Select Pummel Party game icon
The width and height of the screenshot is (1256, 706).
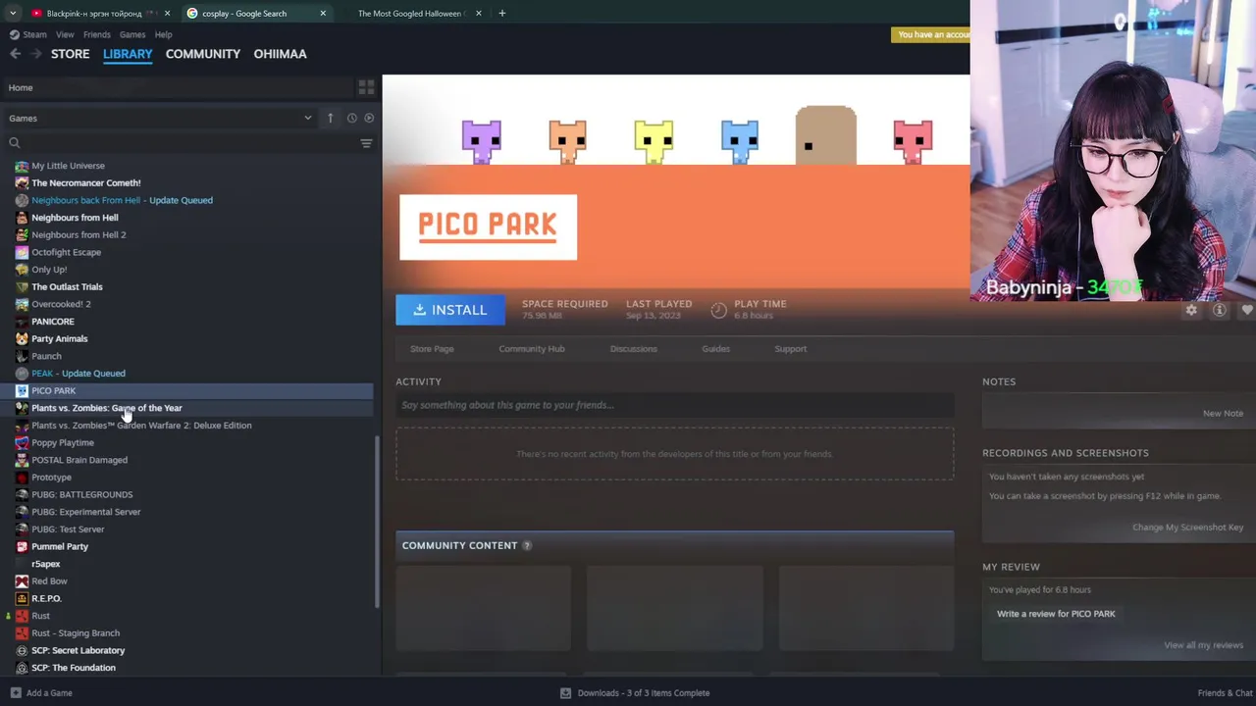(x=22, y=546)
